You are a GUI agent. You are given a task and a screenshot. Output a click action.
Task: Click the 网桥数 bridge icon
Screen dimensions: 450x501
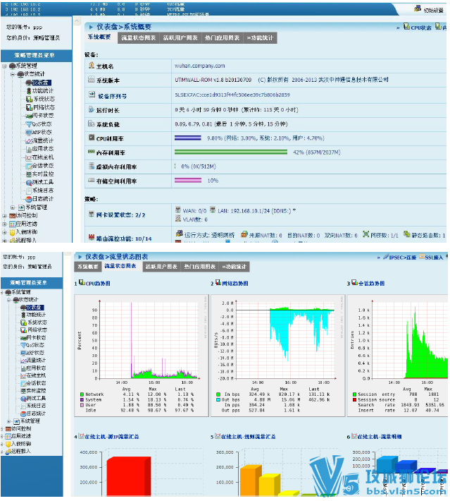click(365, 234)
